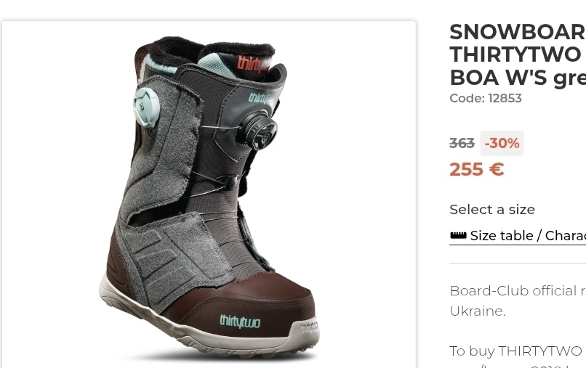Screen dimensions: 586x368
Task: Click the 255 € sale price
Action: pos(477,169)
